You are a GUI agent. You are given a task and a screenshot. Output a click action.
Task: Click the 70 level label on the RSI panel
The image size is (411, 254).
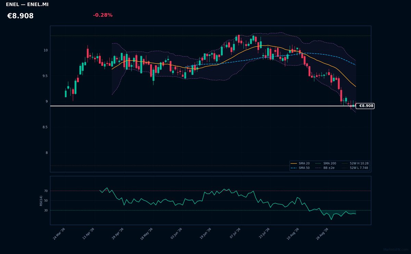click(x=46, y=191)
